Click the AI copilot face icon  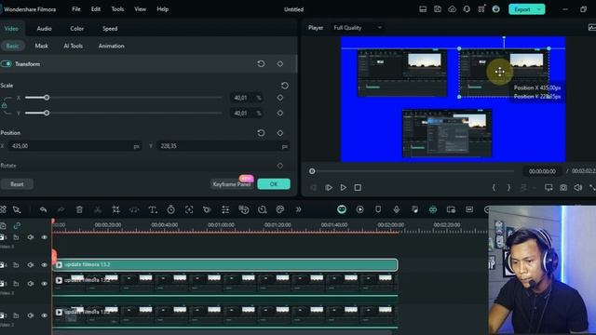coord(342,209)
